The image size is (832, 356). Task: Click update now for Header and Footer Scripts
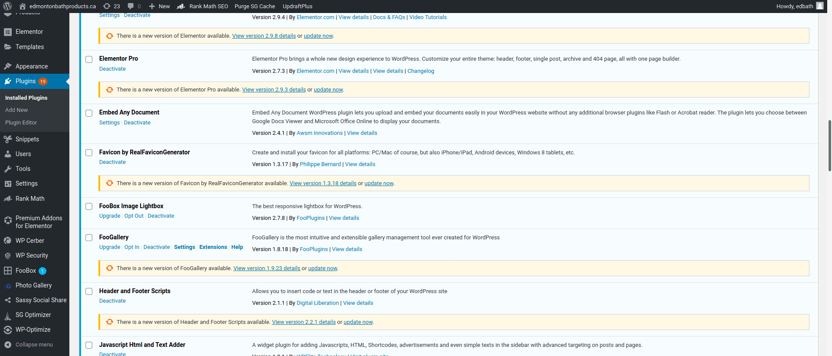[x=358, y=322]
